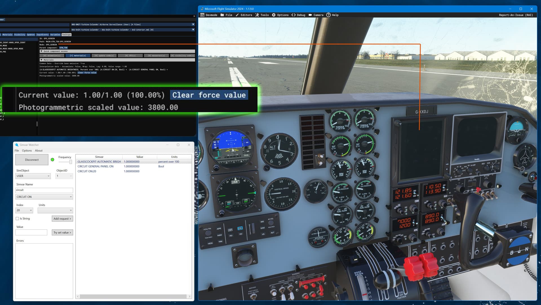Toggle the YD yaw damper button
This screenshot has height=305, width=541.
(x=241, y=234)
